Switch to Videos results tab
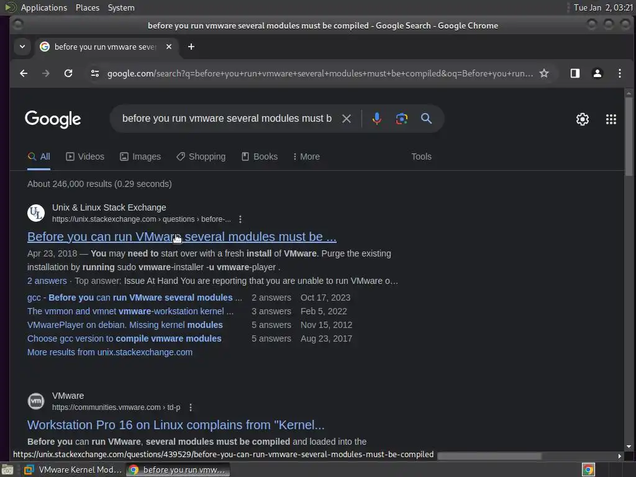This screenshot has width=636, height=477. coord(85,157)
